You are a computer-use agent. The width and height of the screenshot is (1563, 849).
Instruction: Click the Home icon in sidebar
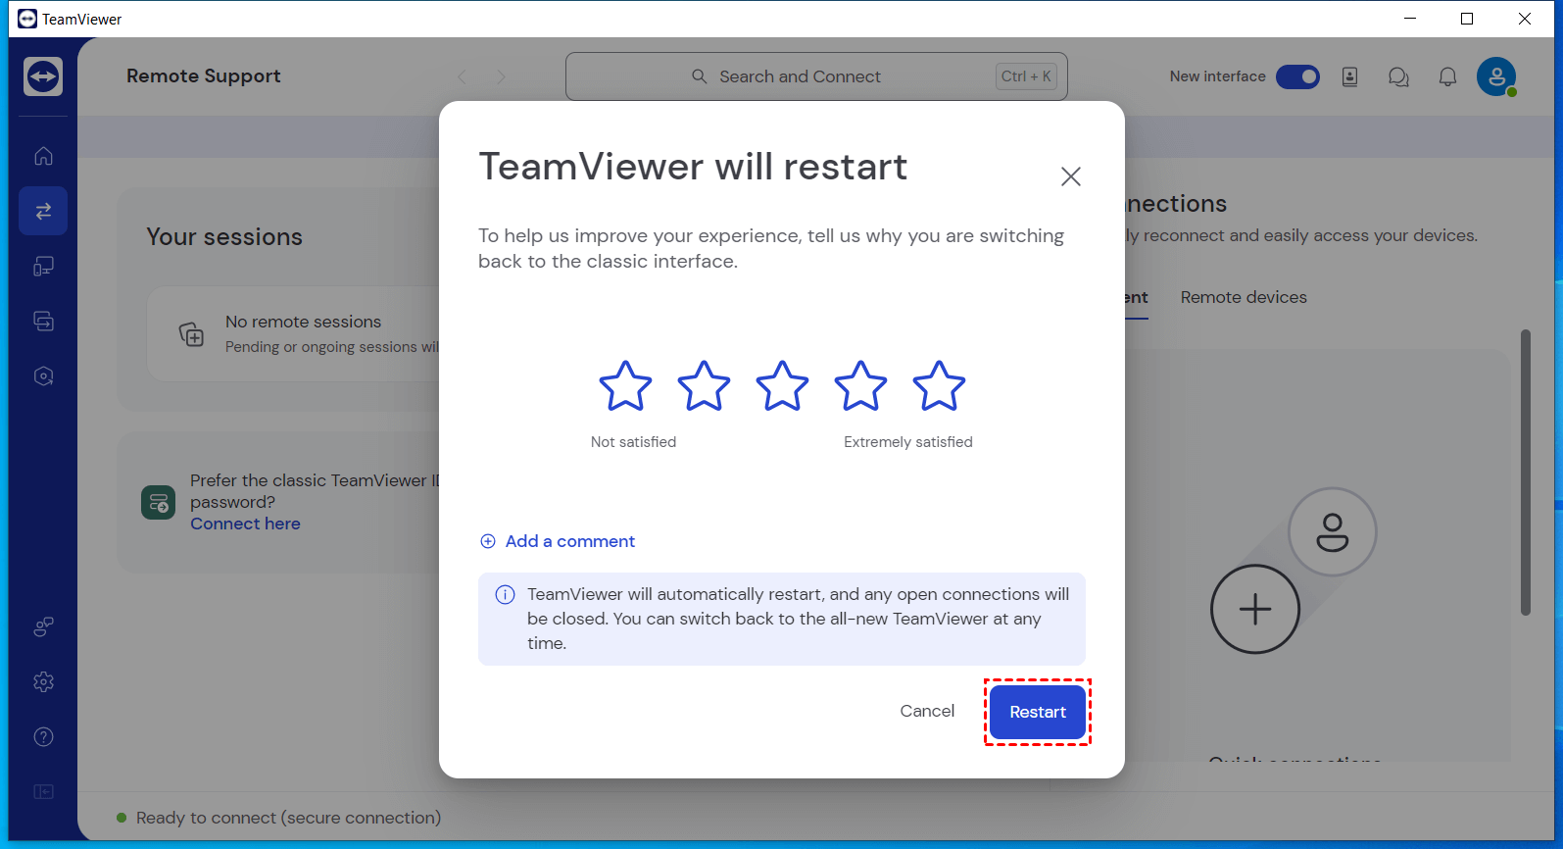click(x=43, y=156)
